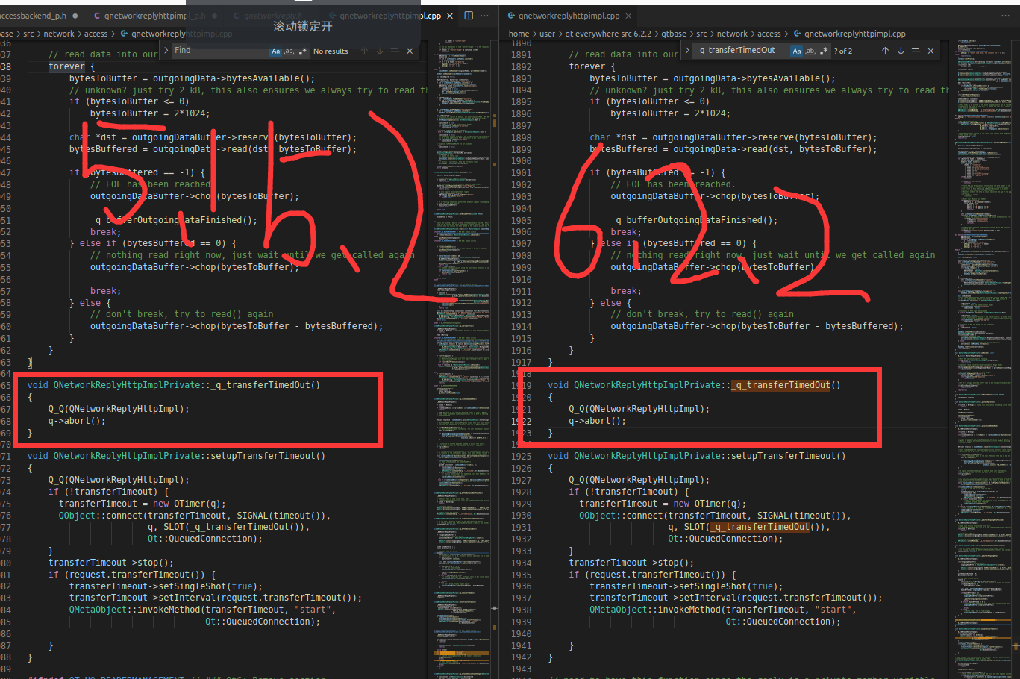Click find in selection icon in right find widget
The height and width of the screenshot is (679, 1020).
click(x=915, y=51)
